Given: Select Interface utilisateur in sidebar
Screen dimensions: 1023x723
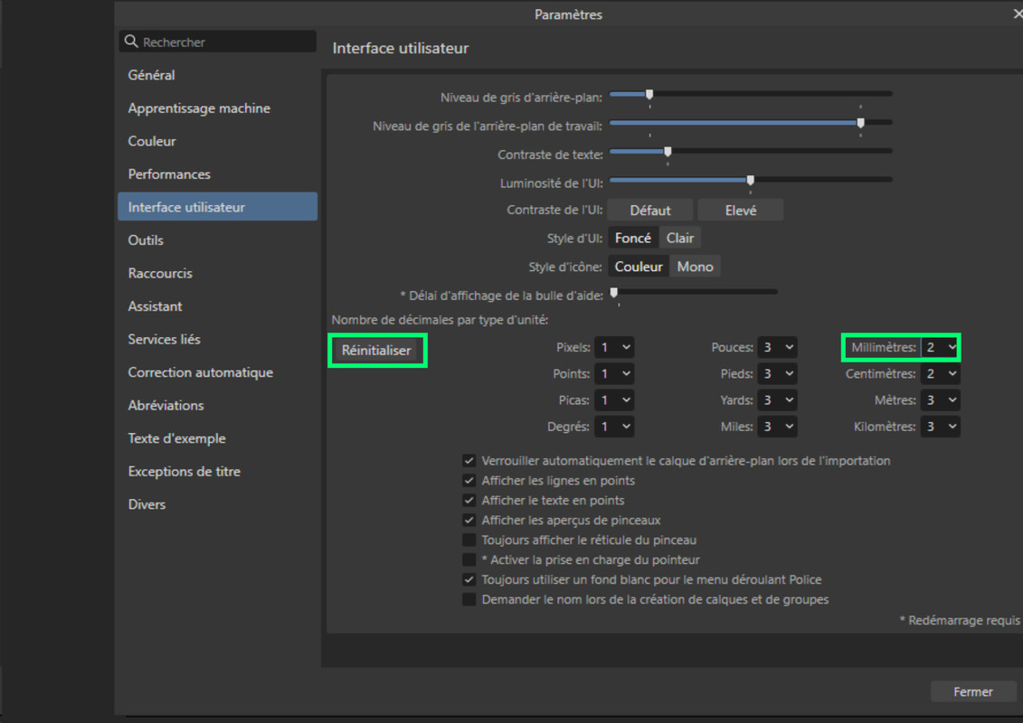Looking at the screenshot, I should (x=217, y=207).
